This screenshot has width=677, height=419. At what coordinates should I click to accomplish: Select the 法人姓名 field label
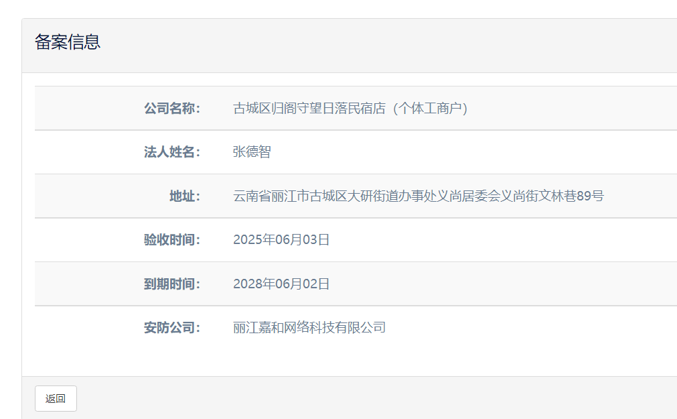[171, 152]
